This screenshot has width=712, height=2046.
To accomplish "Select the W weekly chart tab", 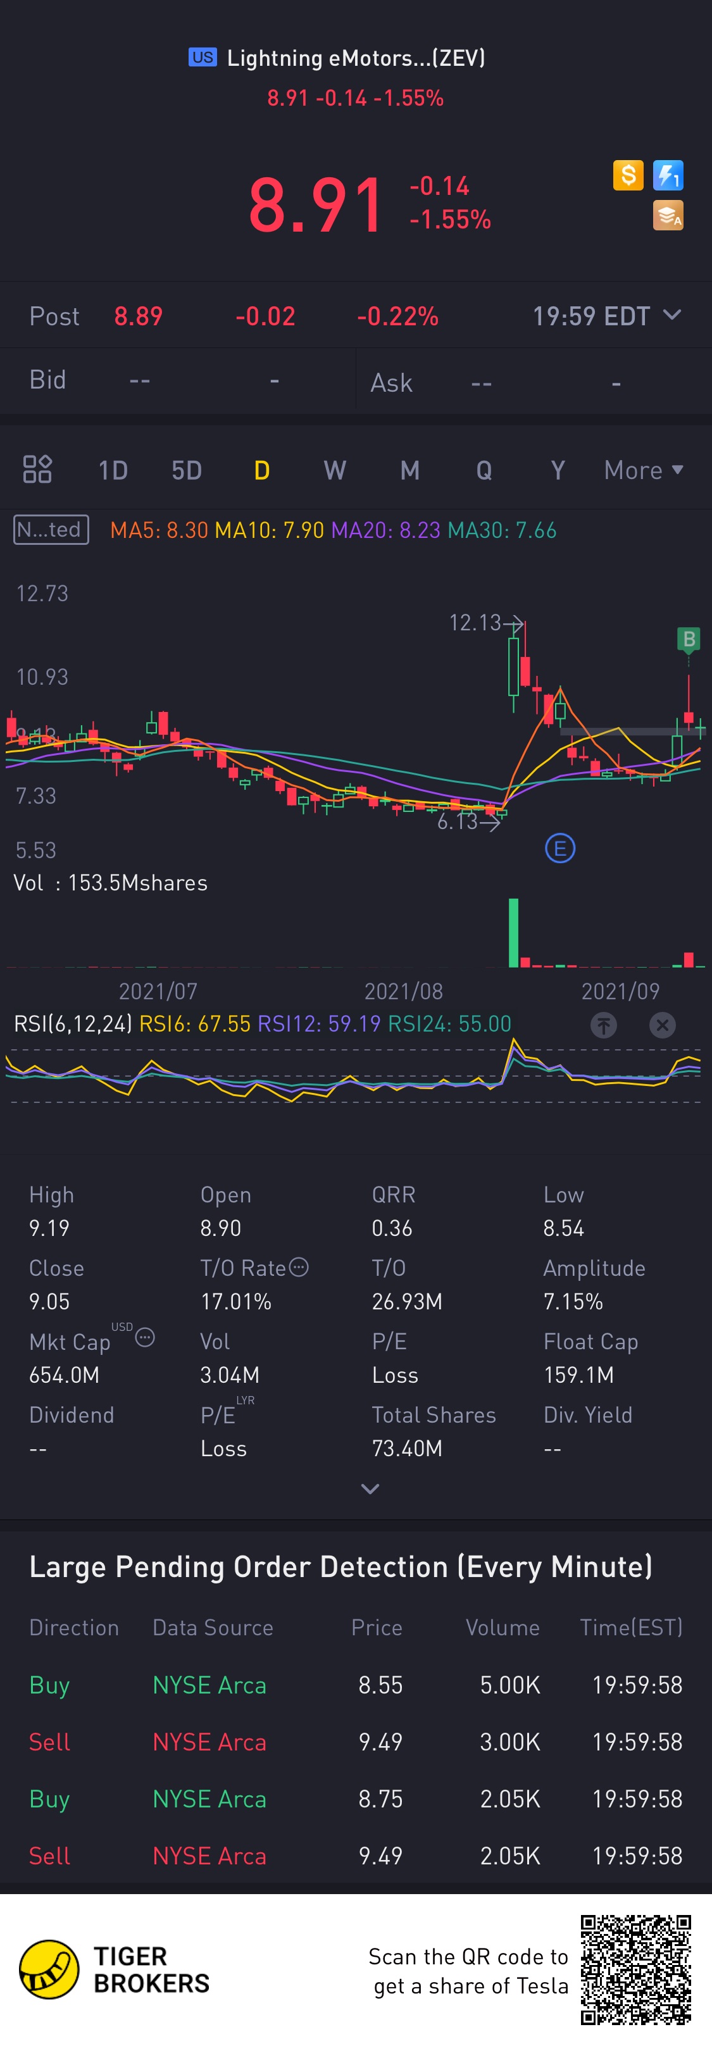I will [x=335, y=470].
